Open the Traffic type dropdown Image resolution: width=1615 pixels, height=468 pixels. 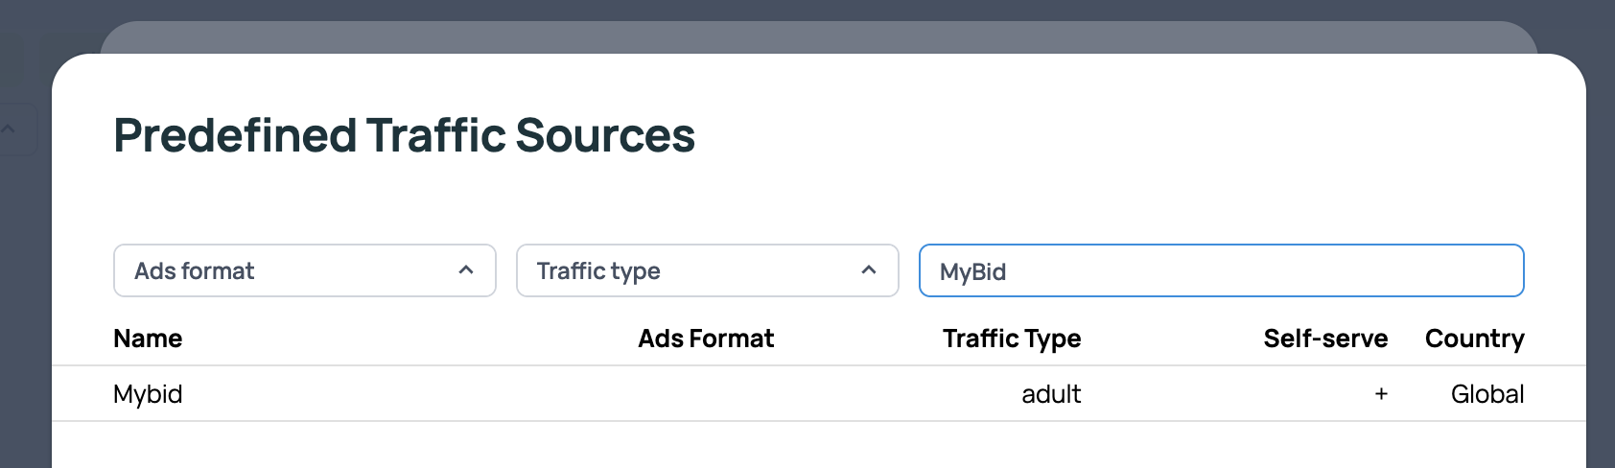[690, 270]
